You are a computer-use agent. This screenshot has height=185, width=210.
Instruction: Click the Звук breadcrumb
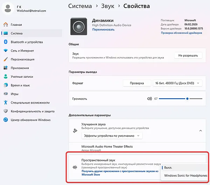(108, 6)
